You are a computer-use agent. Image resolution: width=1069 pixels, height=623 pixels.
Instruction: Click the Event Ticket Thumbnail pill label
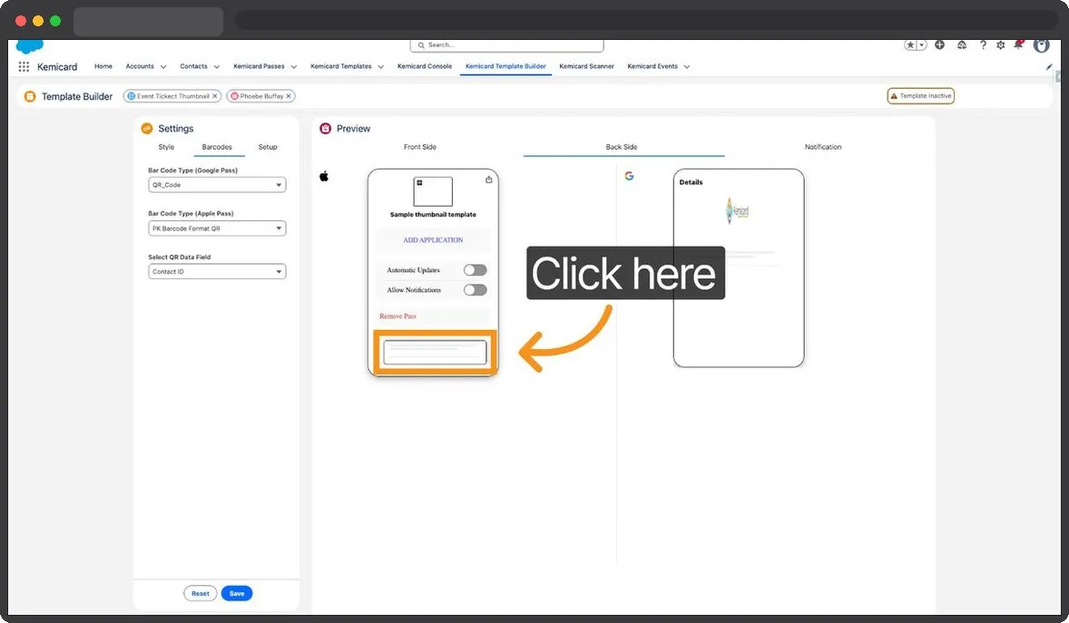coord(172,96)
